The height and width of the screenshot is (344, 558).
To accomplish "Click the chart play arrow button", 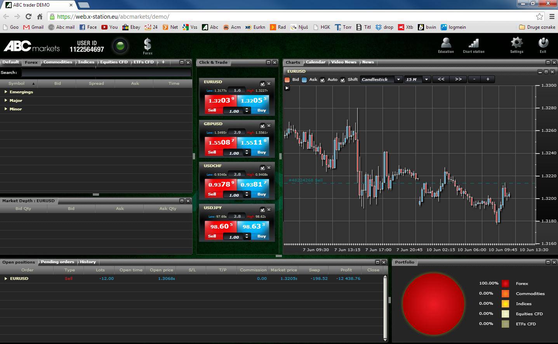I will [x=287, y=88].
